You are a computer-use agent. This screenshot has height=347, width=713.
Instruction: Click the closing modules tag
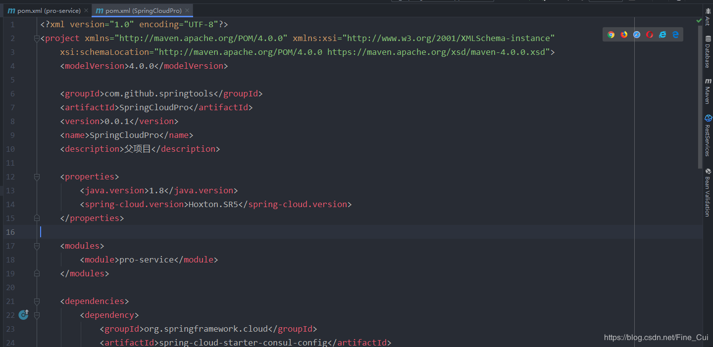(x=85, y=273)
